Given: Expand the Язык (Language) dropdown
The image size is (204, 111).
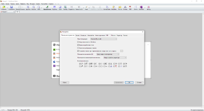Looking at the screenshot, I should tap(104, 39).
